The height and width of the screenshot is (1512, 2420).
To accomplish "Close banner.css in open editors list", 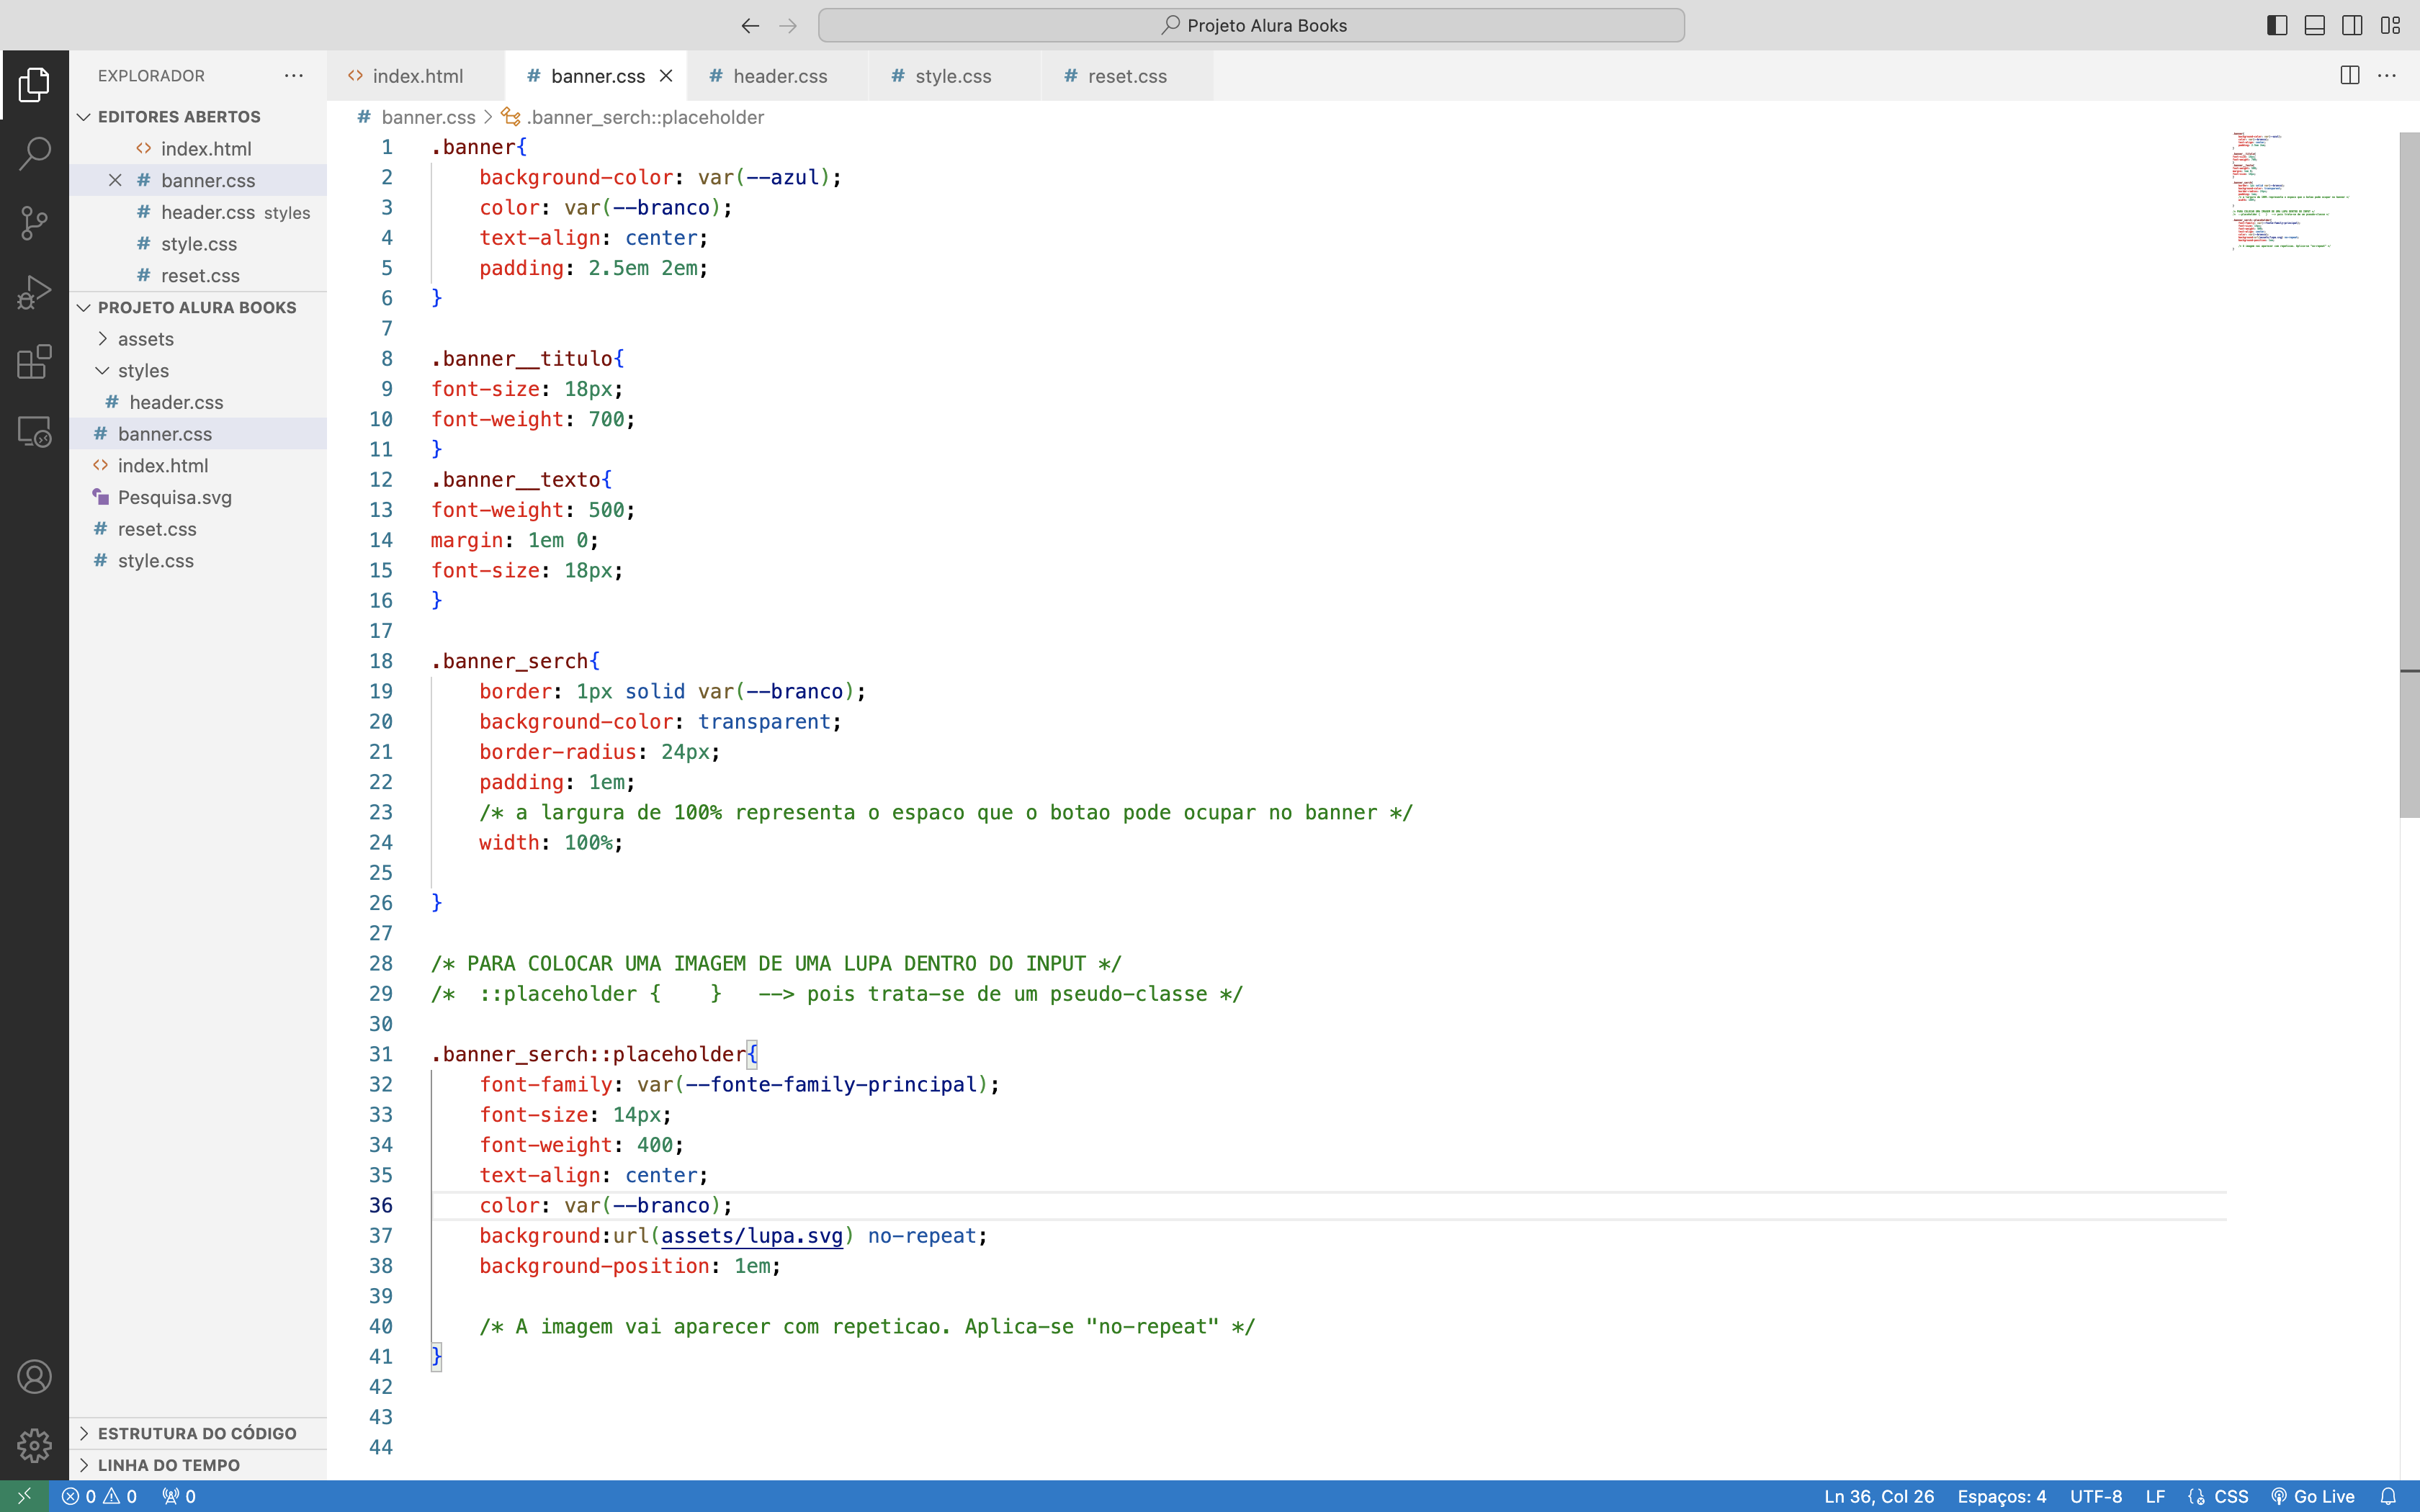I will pyautogui.click(x=115, y=180).
